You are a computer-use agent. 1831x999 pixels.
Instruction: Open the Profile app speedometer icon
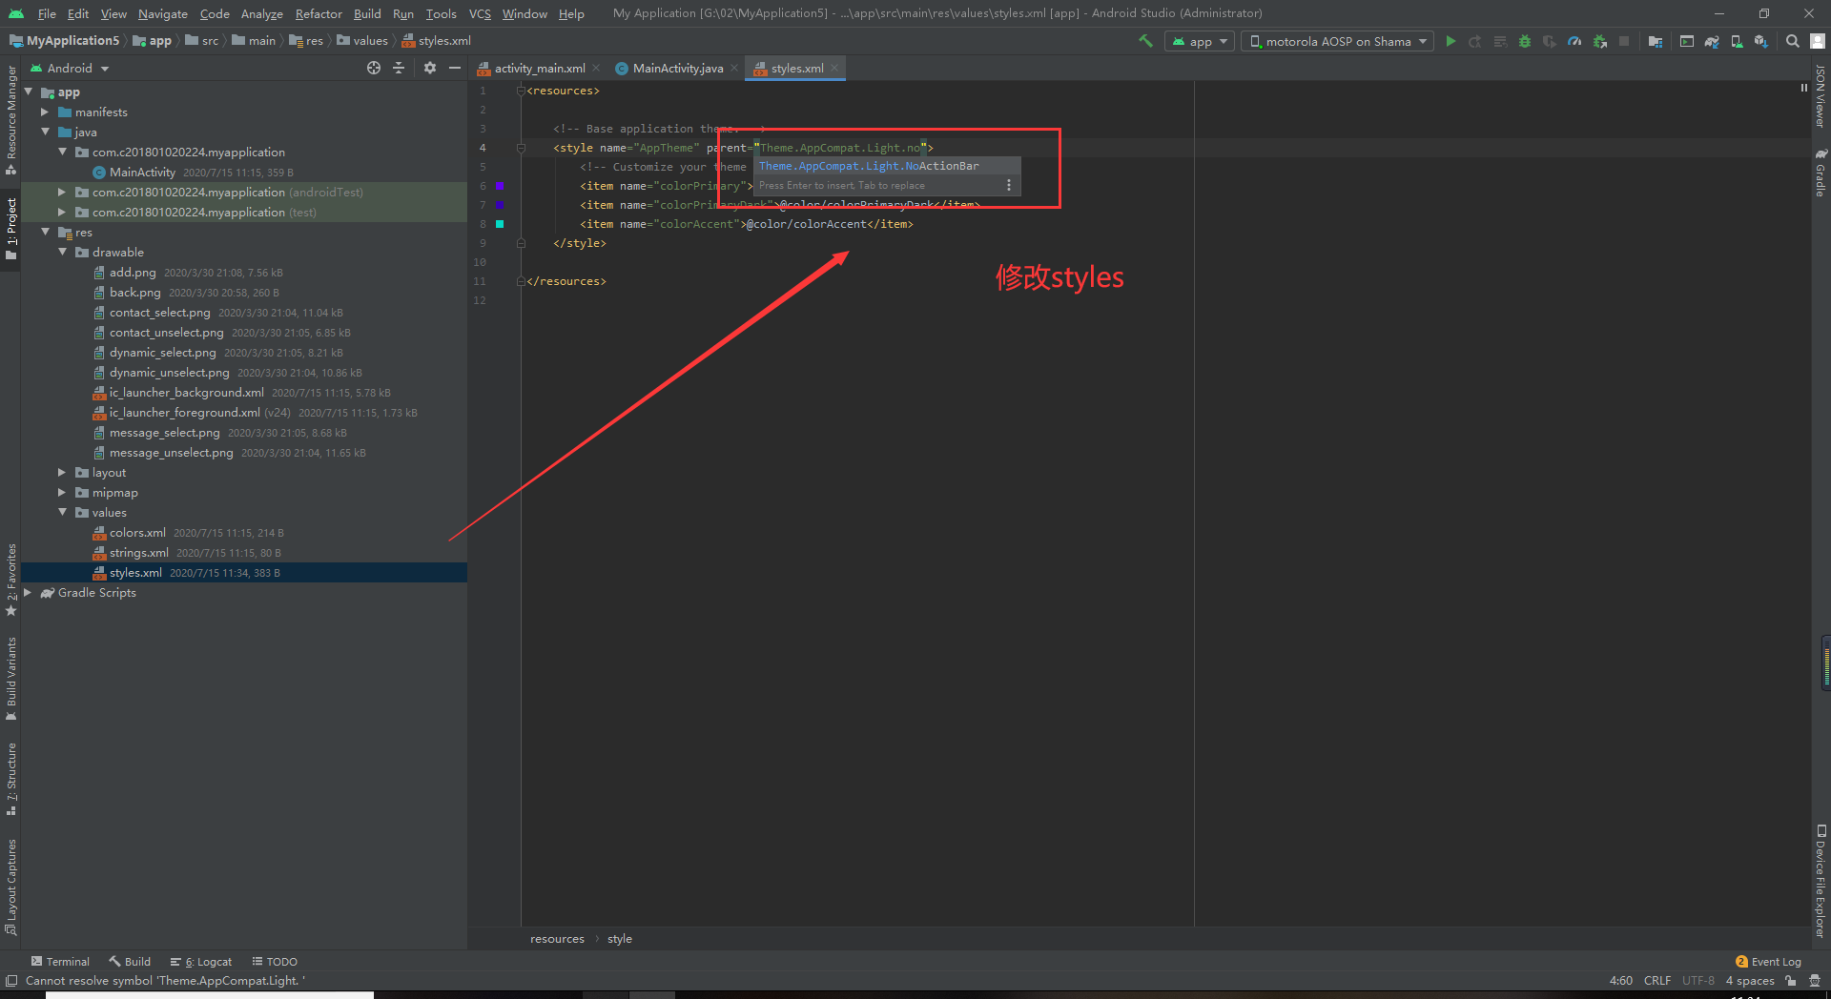pos(1574,41)
